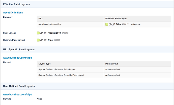Open www.busabout.com/trips under URL Specific Paint Layouts
This screenshot has height=105, width=174.
click(17, 58)
